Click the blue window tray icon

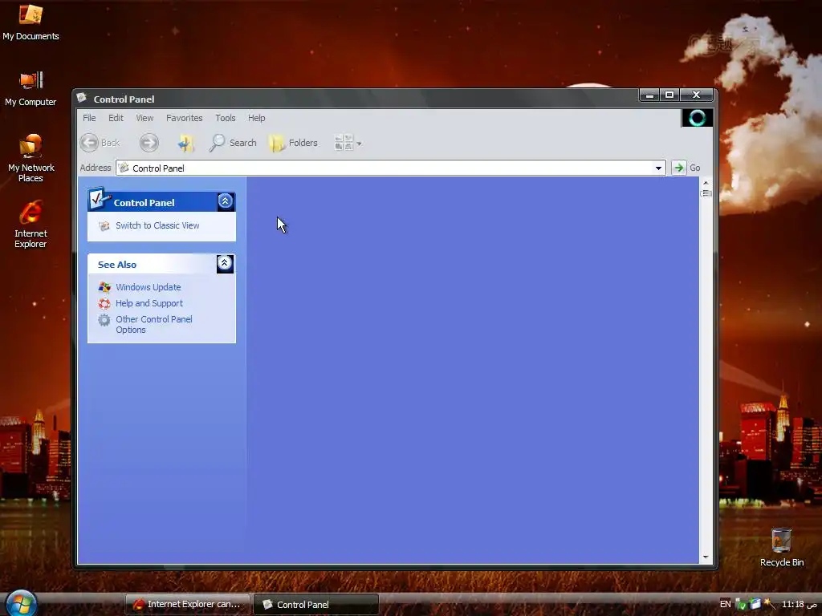755,604
